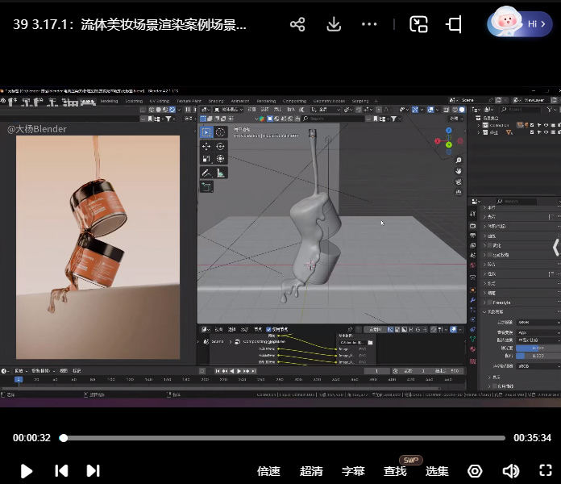Viewport: 561px width, 484px height.
Task: Click the zoom magnifier icon in the viewport
Action: (x=459, y=159)
